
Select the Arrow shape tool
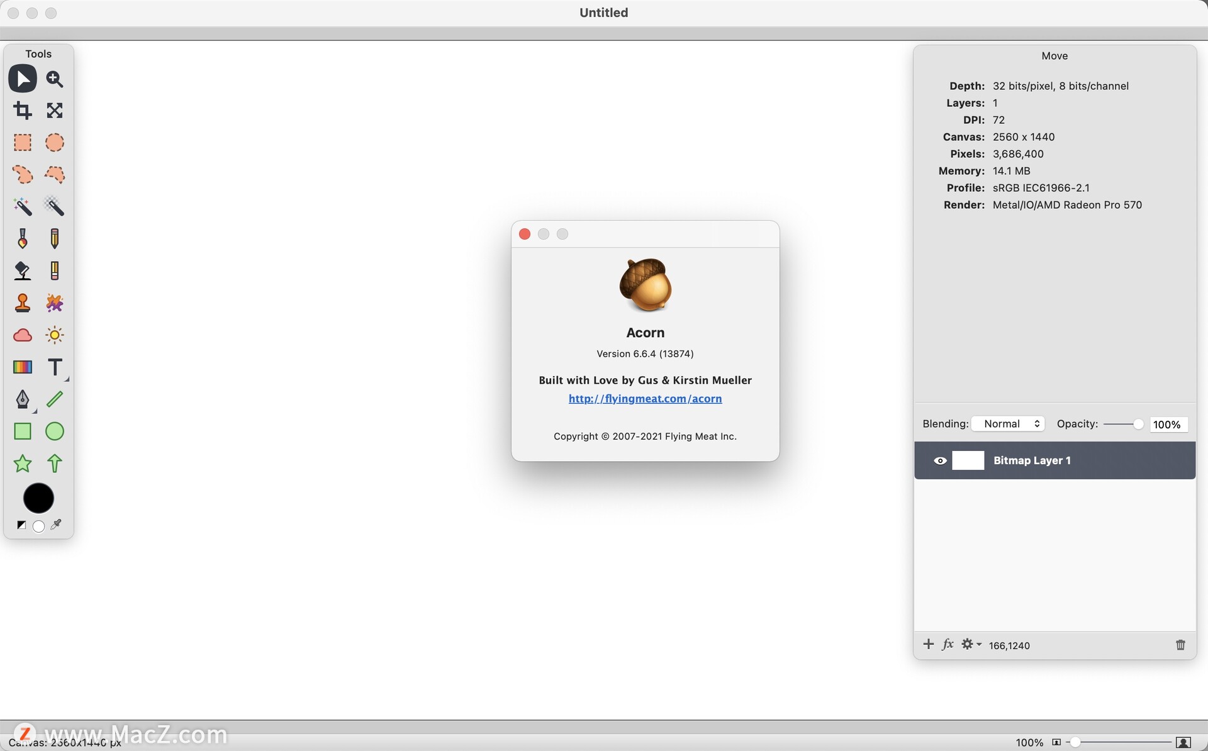(55, 464)
